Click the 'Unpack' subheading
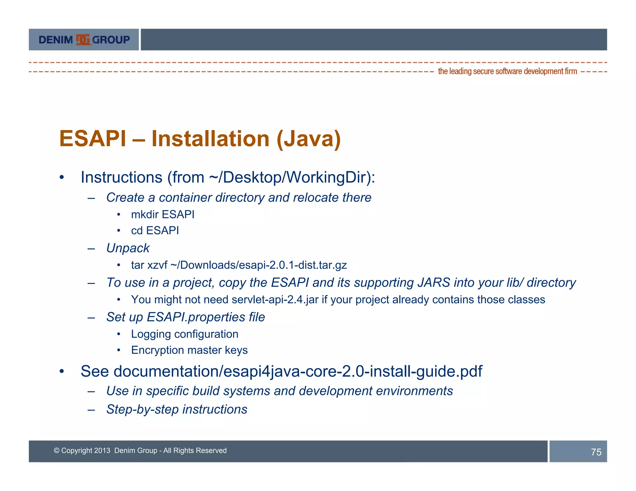 coord(128,248)
